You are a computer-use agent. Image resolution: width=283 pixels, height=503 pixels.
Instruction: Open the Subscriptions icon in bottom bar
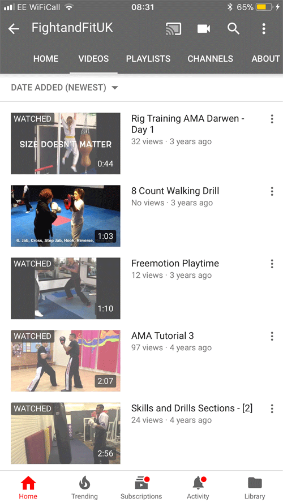141,483
